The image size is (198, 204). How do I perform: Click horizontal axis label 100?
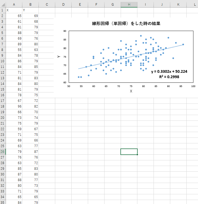point(193,86)
